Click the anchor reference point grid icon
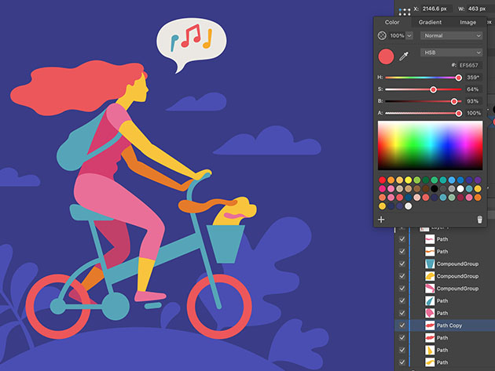This screenshot has height=371, width=495. coord(405,12)
